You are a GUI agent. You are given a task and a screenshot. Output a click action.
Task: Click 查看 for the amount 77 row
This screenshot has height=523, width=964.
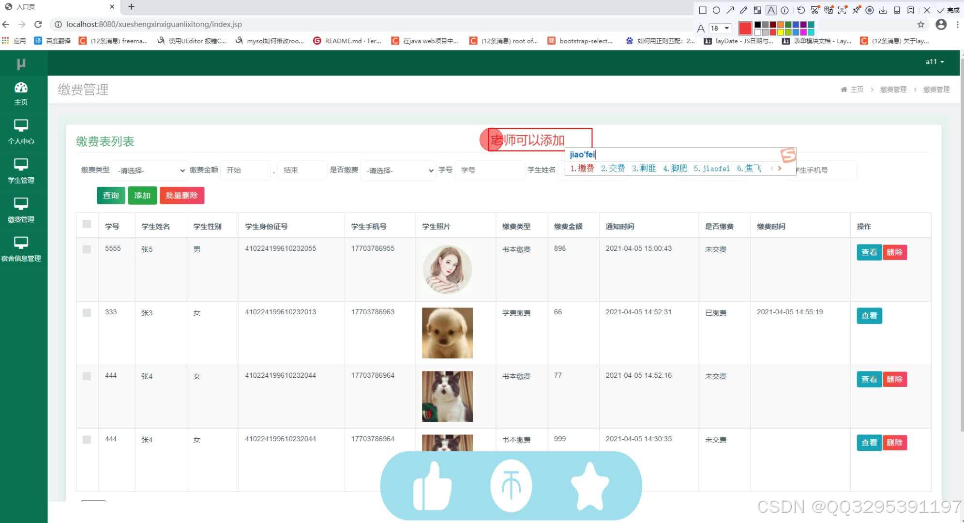tap(869, 379)
